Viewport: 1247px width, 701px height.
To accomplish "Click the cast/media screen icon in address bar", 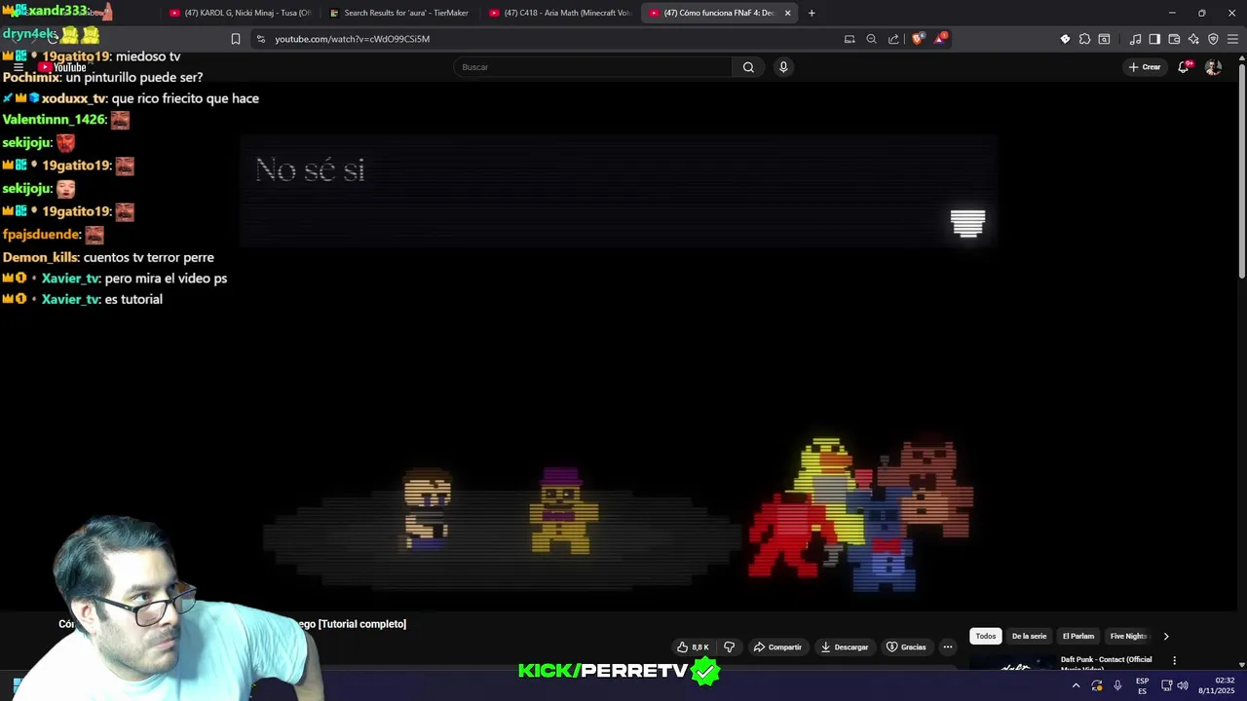I will (x=850, y=39).
